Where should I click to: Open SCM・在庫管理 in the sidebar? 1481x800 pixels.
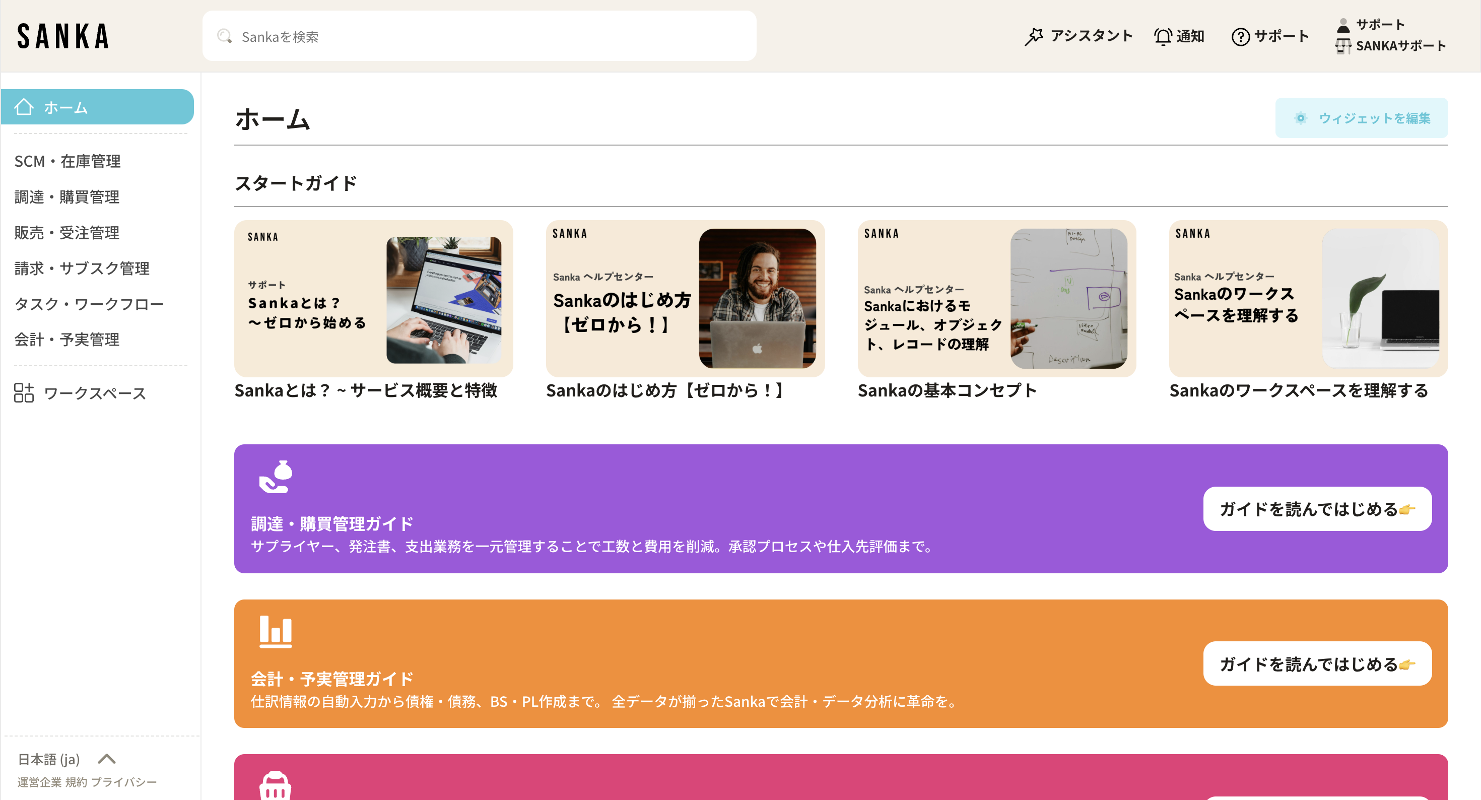click(68, 161)
